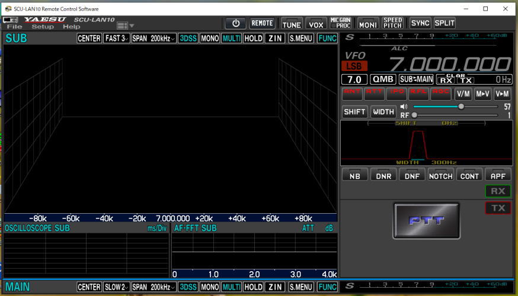Click the speaker volume icon
This screenshot has height=296, width=518.
click(404, 107)
